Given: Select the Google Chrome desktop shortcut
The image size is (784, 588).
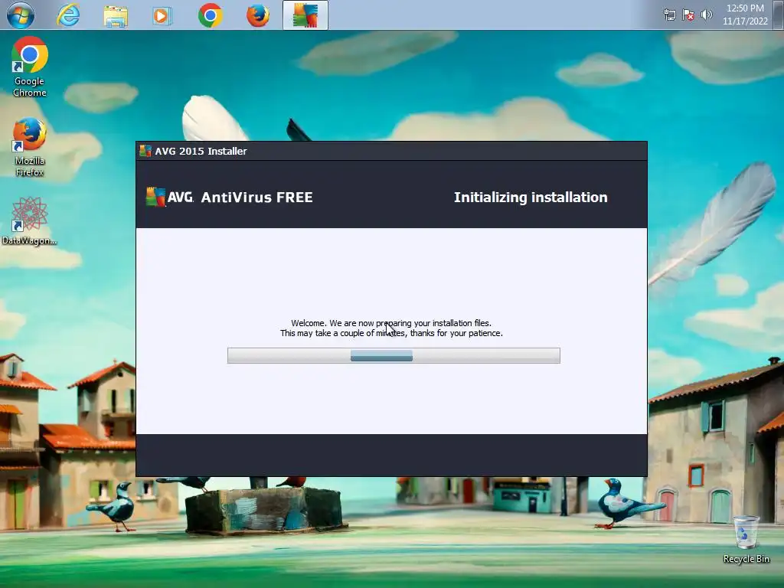Looking at the screenshot, I should (30, 67).
